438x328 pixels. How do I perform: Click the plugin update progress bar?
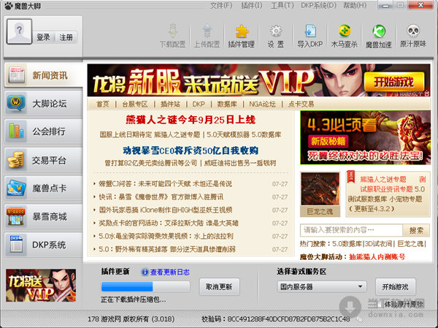[x=145, y=286]
